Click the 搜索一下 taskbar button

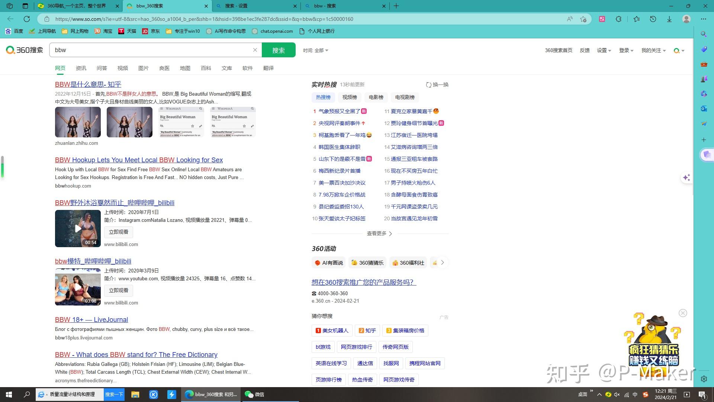[113, 395]
